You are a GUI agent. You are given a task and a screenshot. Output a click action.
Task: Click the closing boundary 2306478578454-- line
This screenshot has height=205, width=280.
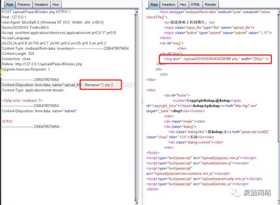(31, 127)
